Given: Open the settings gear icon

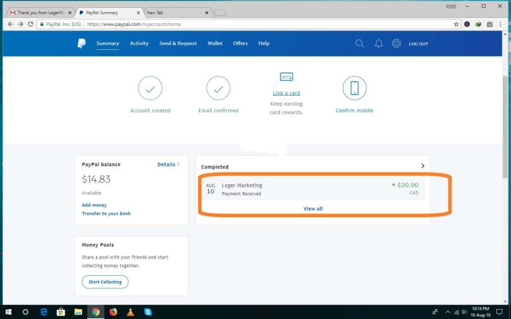Looking at the screenshot, I should pyautogui.click(x=397, y=43).
